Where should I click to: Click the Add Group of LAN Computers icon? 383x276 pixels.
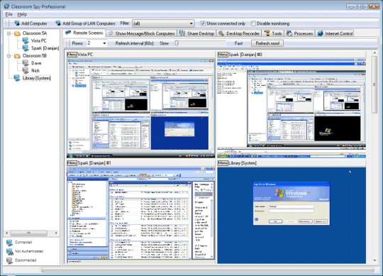click(58, 23)
